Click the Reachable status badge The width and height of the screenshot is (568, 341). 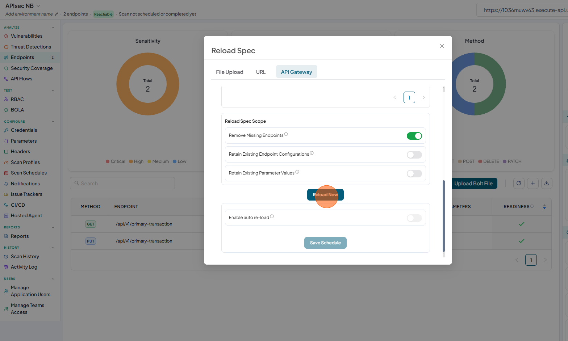point(103,14)
